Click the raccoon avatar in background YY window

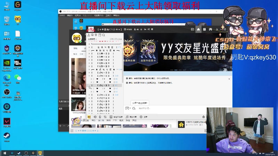click(x=77, y=38)
